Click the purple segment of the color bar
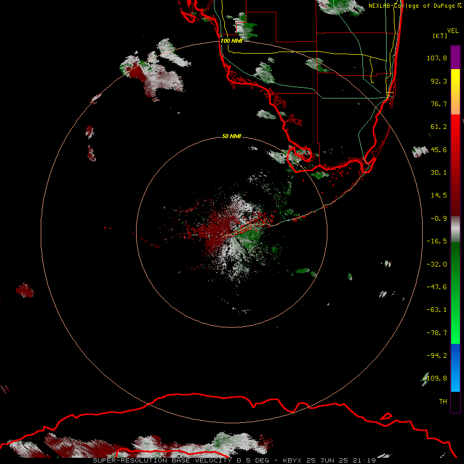The image size is (464, 464). pyautogui.click(x=455, y=57)
